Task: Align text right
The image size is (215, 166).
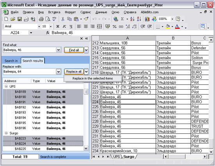Action: 92,26
